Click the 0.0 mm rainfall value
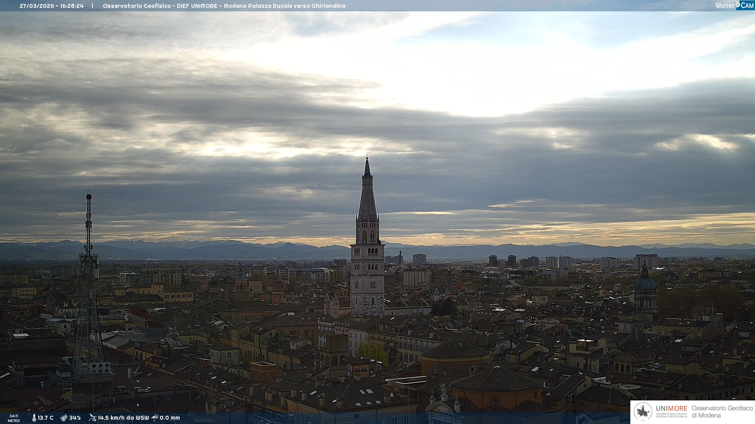The image size is (755, 424). tap(169, 418)
